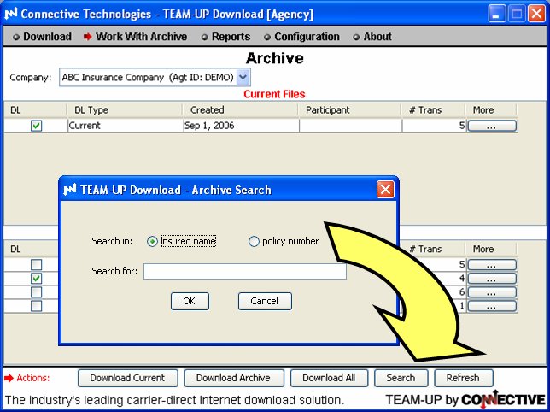Screen dimensions: 550x412
Task: Toggle the checked DL checkbox in archive list
Action: 37,279
